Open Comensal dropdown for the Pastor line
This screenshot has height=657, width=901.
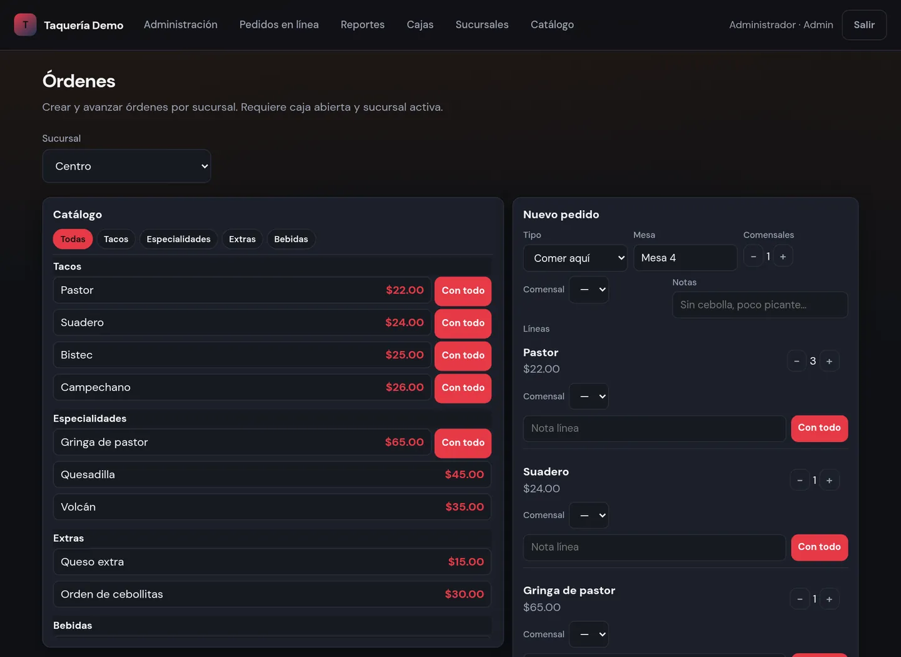[x=589, y=397]
